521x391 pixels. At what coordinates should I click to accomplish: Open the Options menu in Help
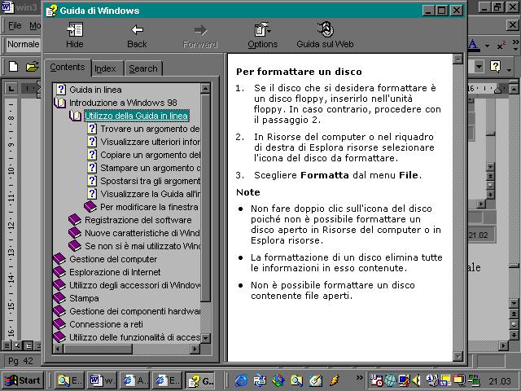click(x=262, y=36)
